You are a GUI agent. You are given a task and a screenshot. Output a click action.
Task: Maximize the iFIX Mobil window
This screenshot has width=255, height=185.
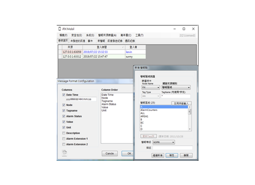coord(184,29)
